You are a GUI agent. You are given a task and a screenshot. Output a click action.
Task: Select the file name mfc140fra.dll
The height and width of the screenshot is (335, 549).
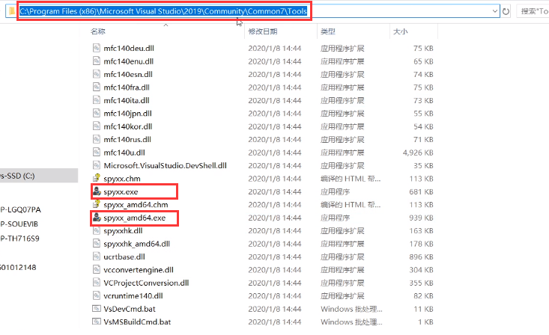click(127, 87)
